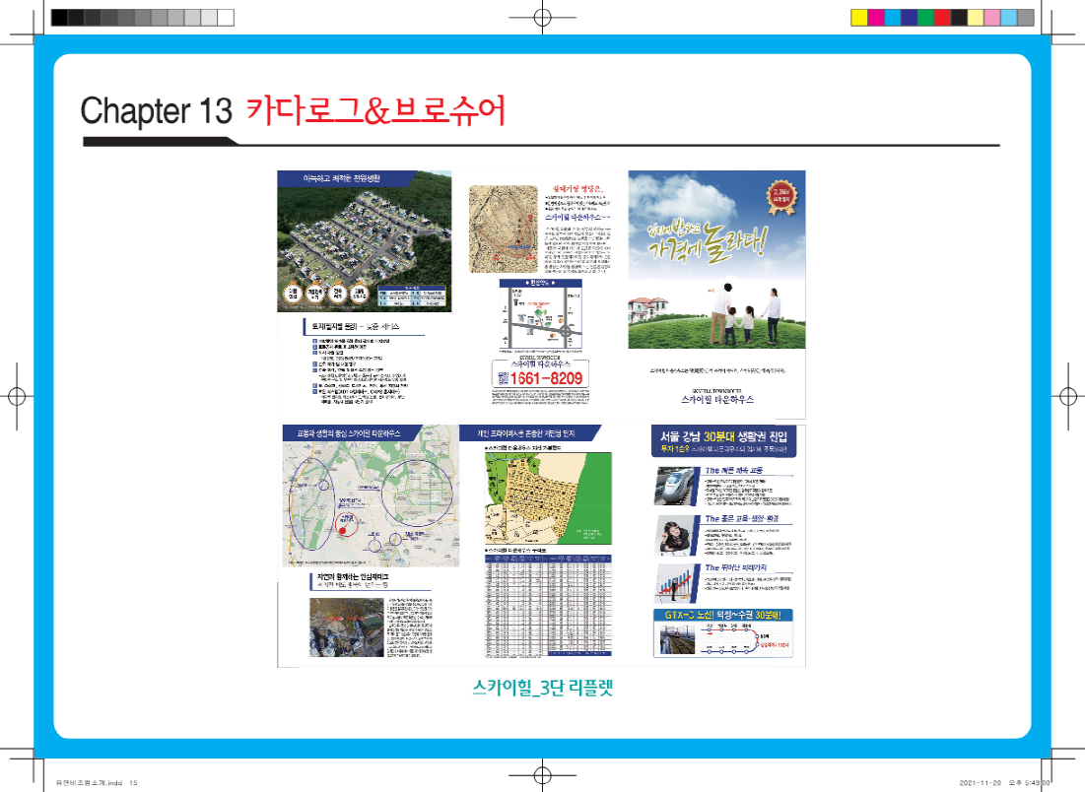Viewport: 1085px width, 792px height.
Task: Click the red location marker on regional map
Action: pyautogui.click(x=341, y=530)
